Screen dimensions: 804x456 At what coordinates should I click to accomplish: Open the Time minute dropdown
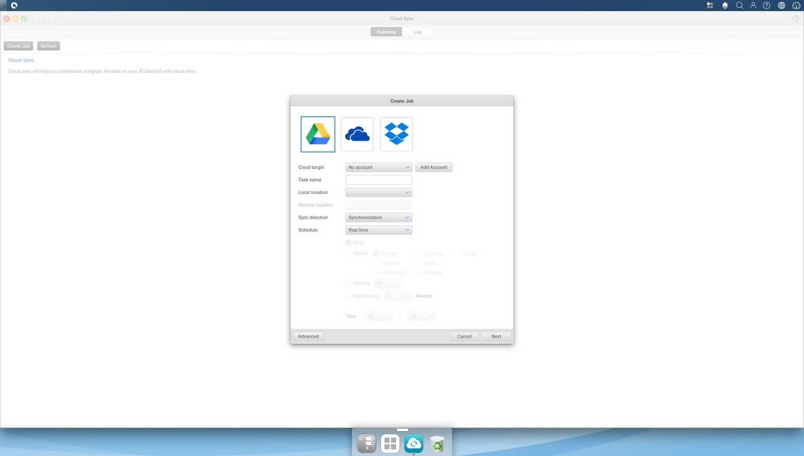(422, 317)
